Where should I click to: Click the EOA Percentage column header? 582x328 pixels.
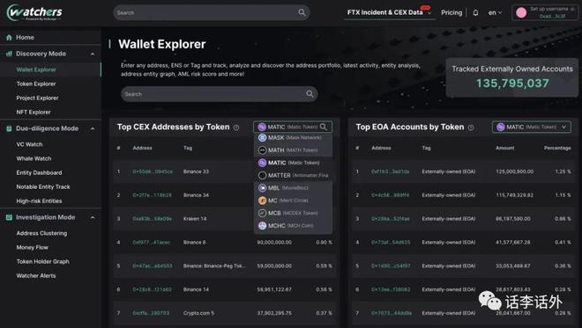pos(557,148)
